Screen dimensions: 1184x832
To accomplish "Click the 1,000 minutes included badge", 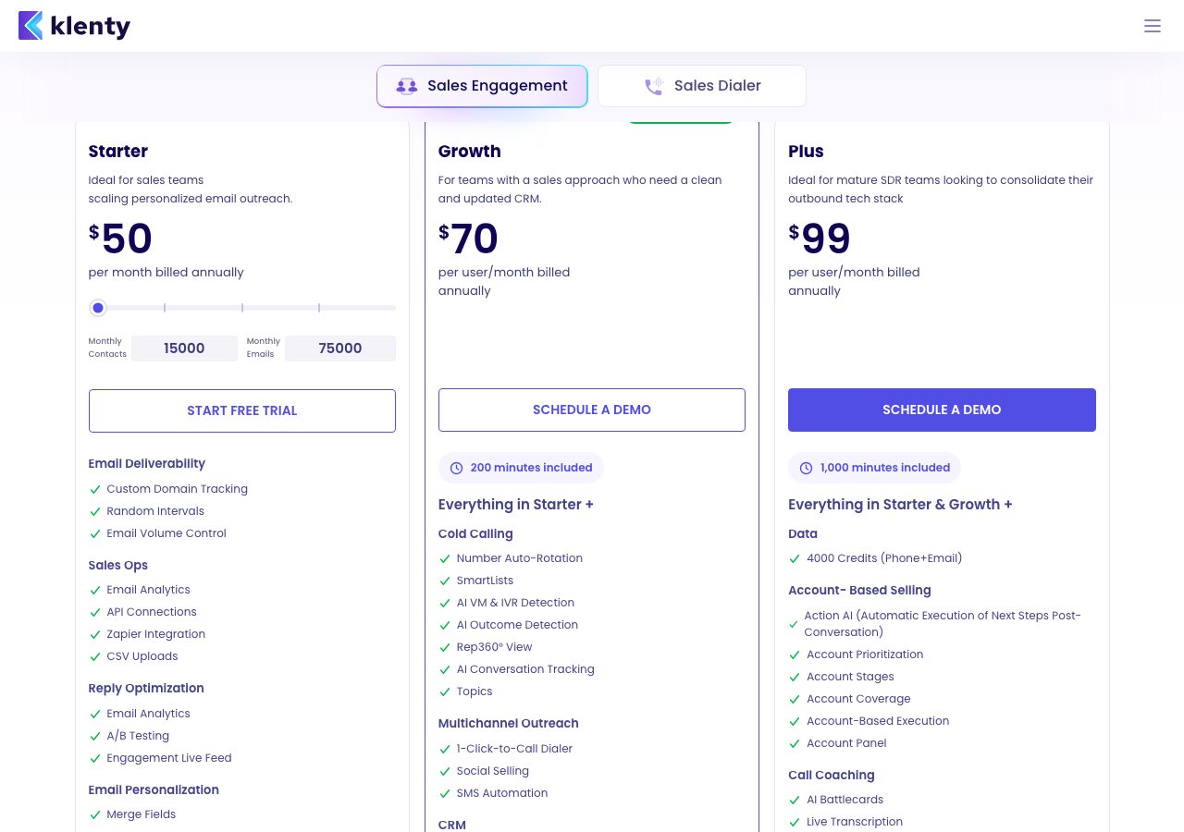I will pyautogui.click(x=874, y=468).
